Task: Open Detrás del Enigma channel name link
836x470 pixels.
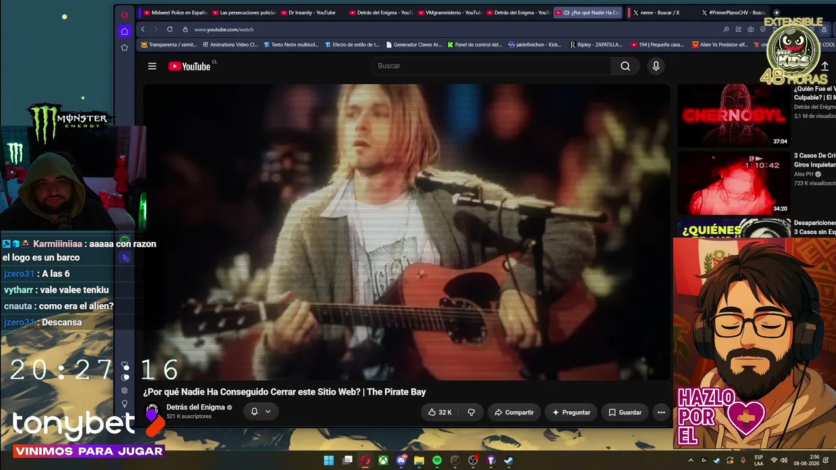Action: 195,407
